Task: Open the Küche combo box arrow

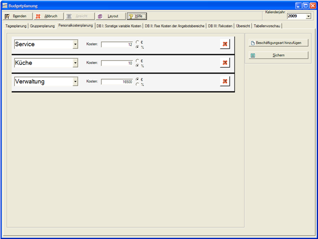Action: pyautogui.click(x=75, y=63)
